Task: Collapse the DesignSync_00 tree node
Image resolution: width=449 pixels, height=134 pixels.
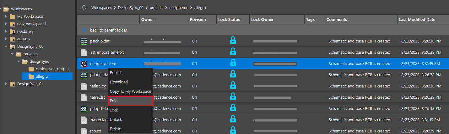Action: [x=6, y=47]
